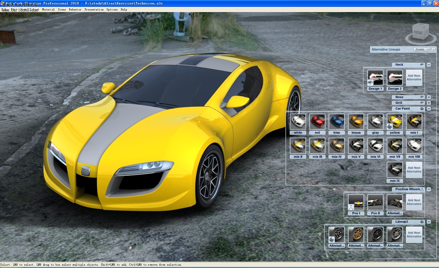Pick the mix V paint alternative
The image size is (439, 268).
356,146
